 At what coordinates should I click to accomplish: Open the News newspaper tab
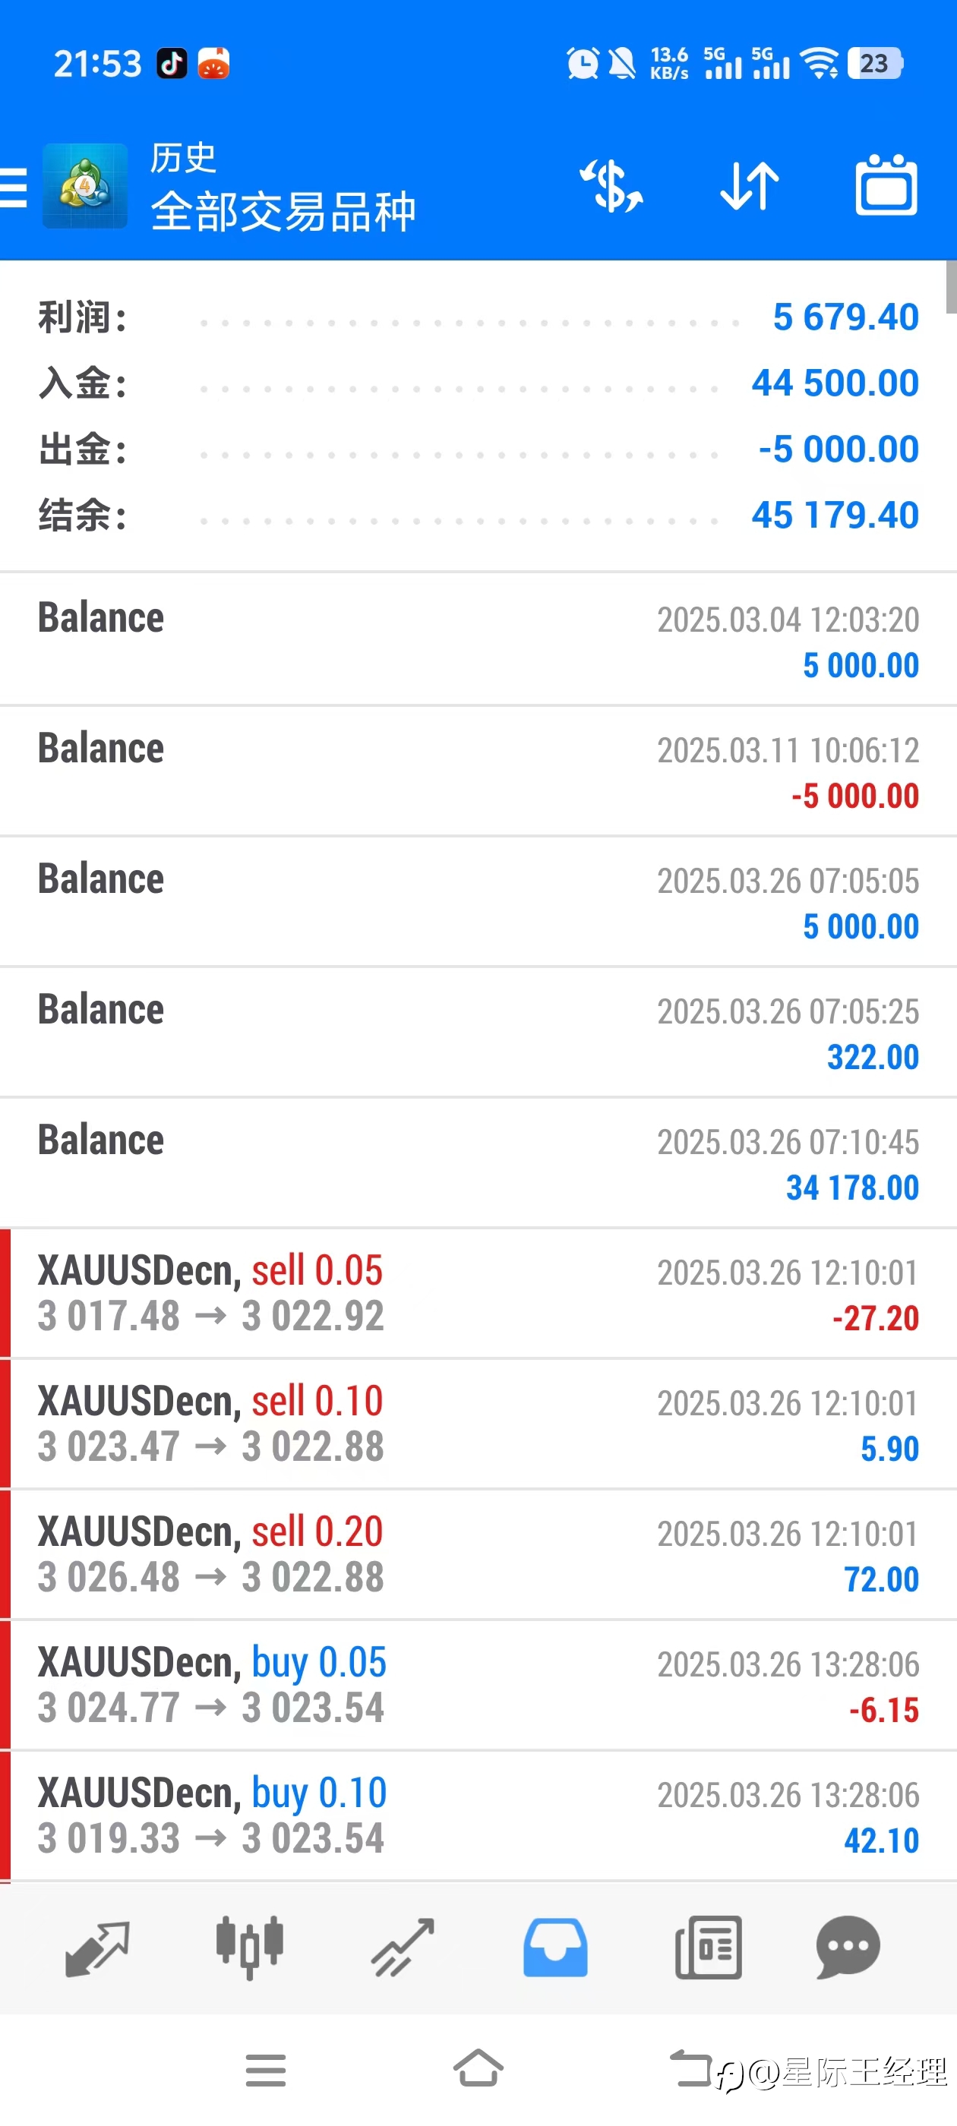(709, 1948)
